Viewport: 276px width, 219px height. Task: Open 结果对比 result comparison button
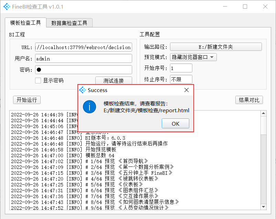[x=249, y=100]
